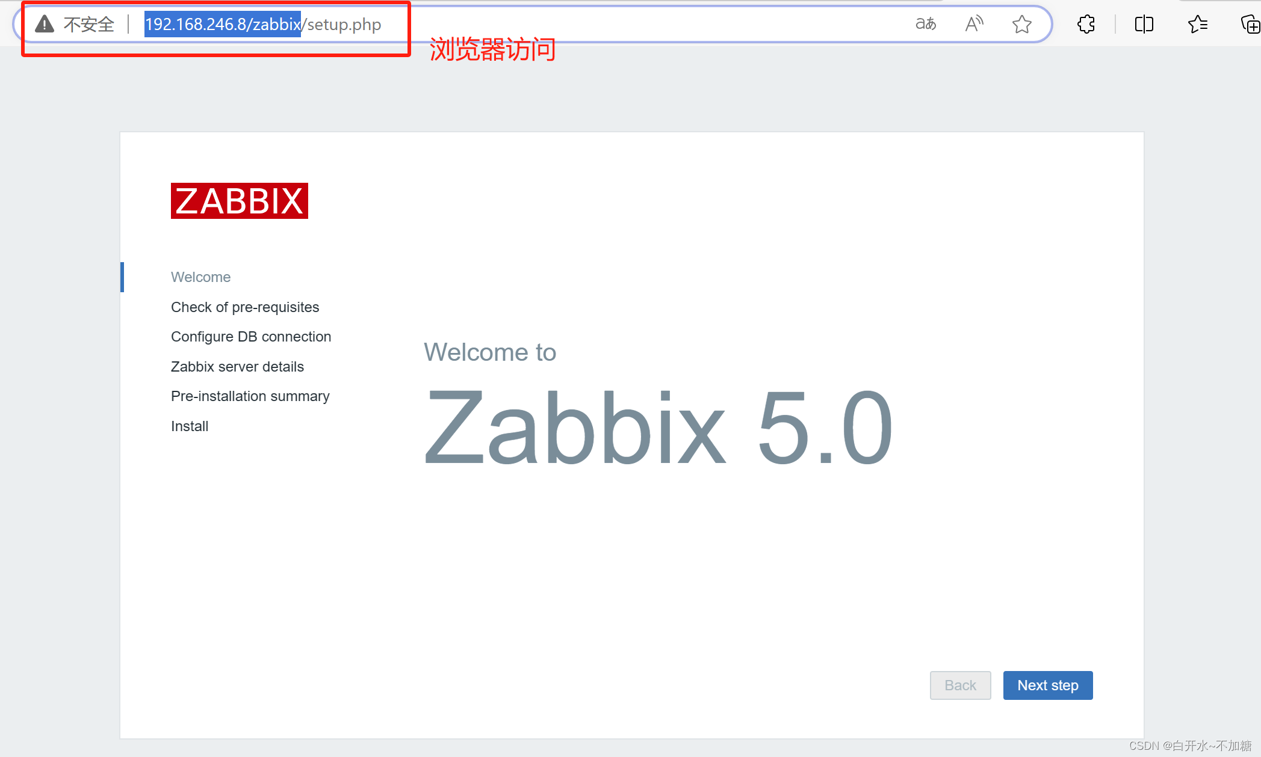Open the collections icon
The image size is (1261, 757).
(x=1250, y=25)
